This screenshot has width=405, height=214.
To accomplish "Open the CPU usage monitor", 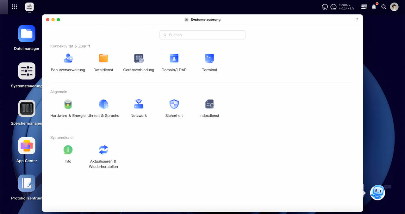I will (x=325, y=7).
